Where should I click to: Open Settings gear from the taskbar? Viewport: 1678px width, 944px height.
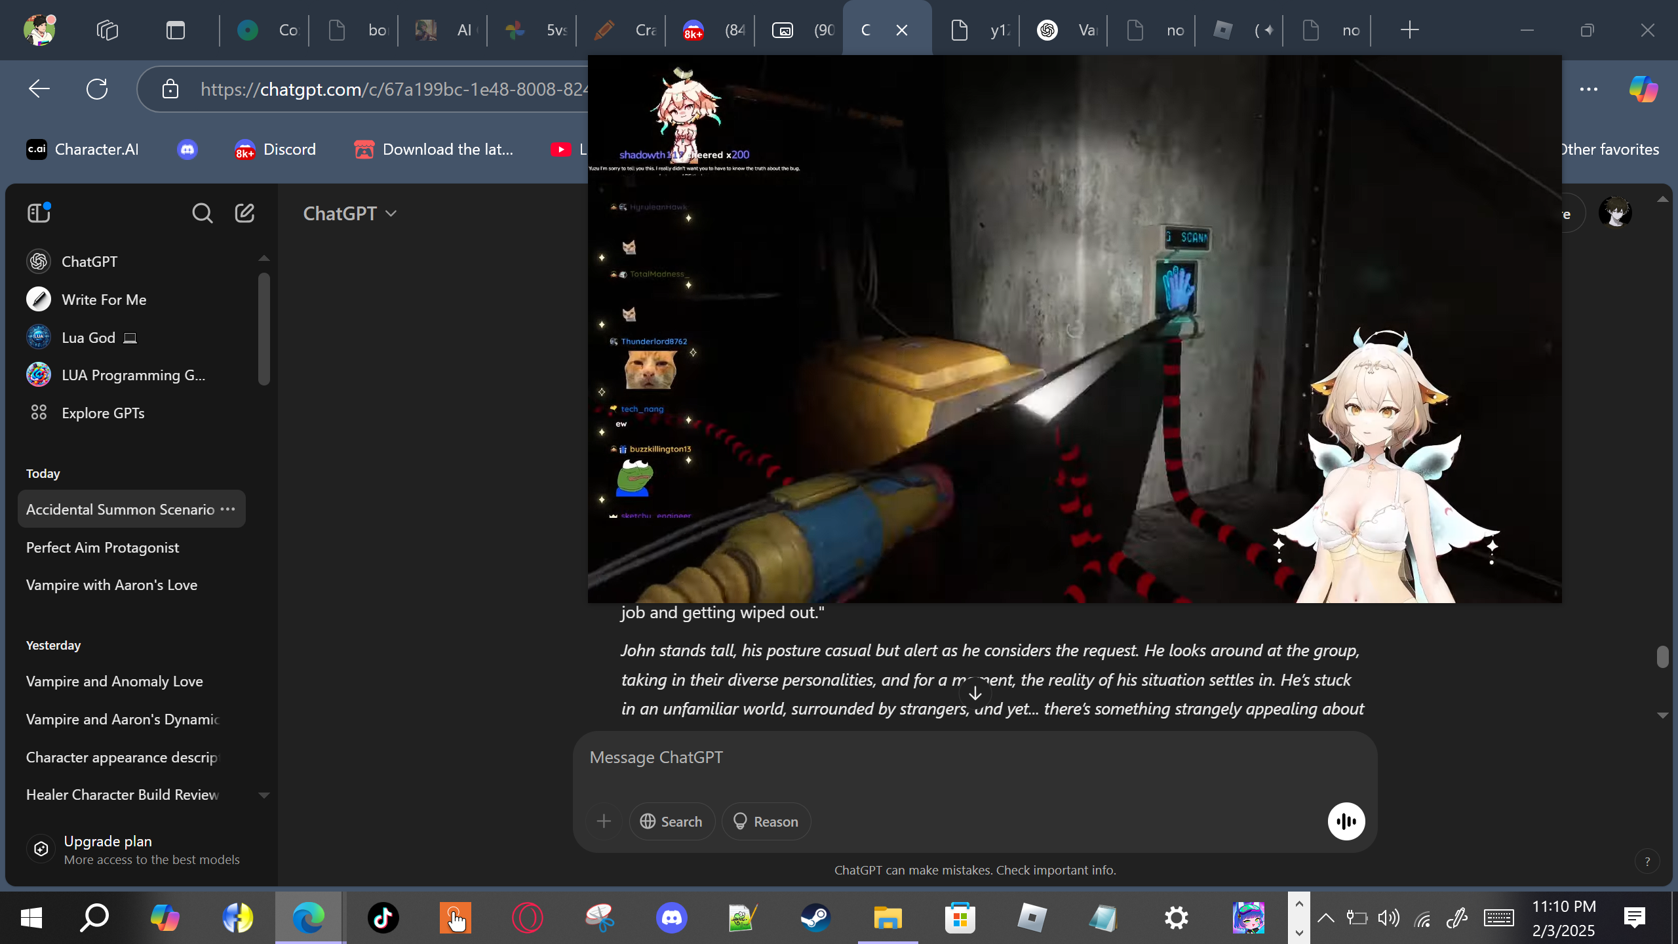(1177, 918)
